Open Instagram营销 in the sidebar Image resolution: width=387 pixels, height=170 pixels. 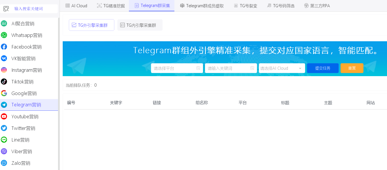pos(29,70)
